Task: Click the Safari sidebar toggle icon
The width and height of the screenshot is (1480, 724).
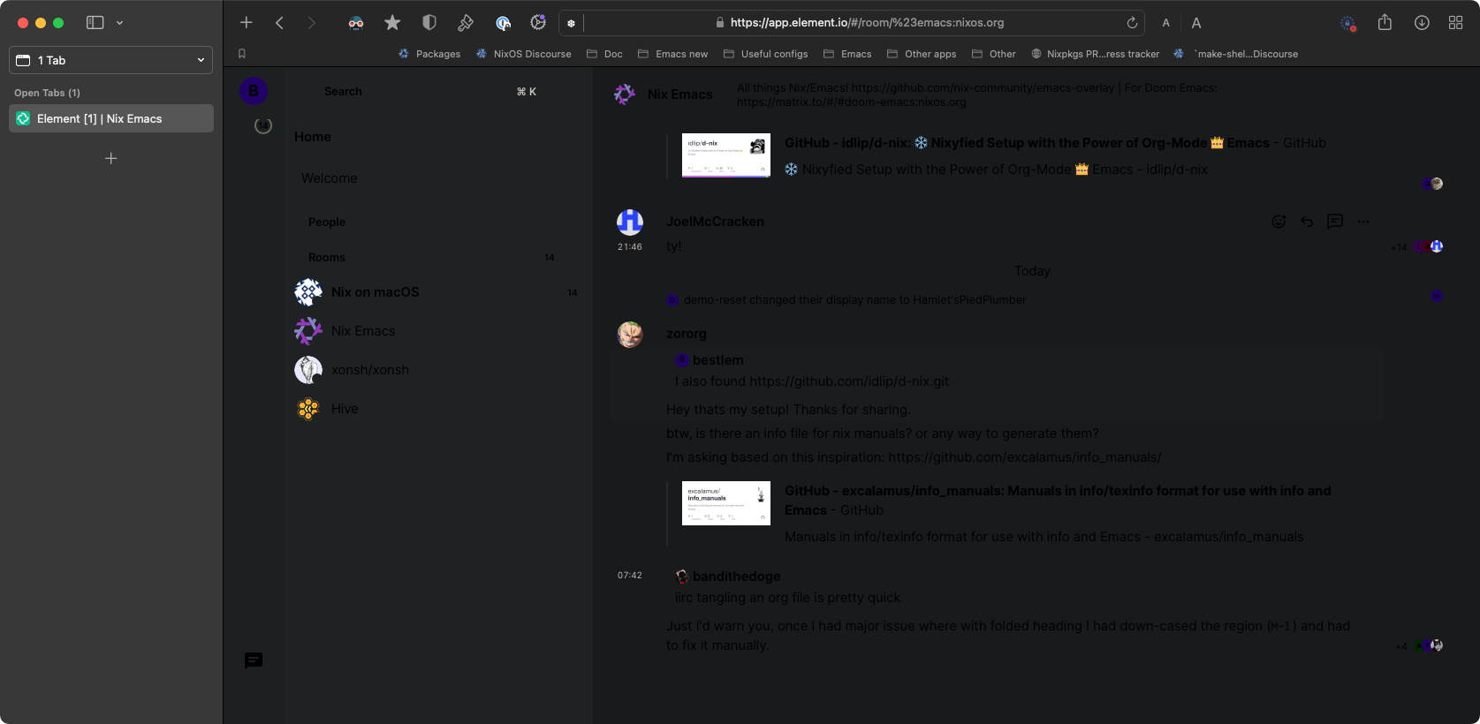Action: point(95,23)
